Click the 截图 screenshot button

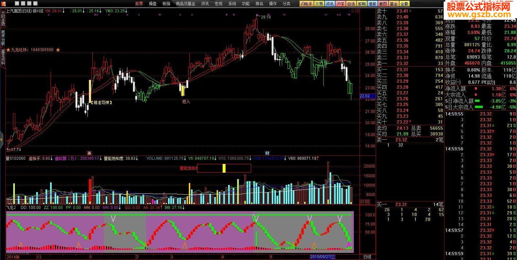(383, 4)
